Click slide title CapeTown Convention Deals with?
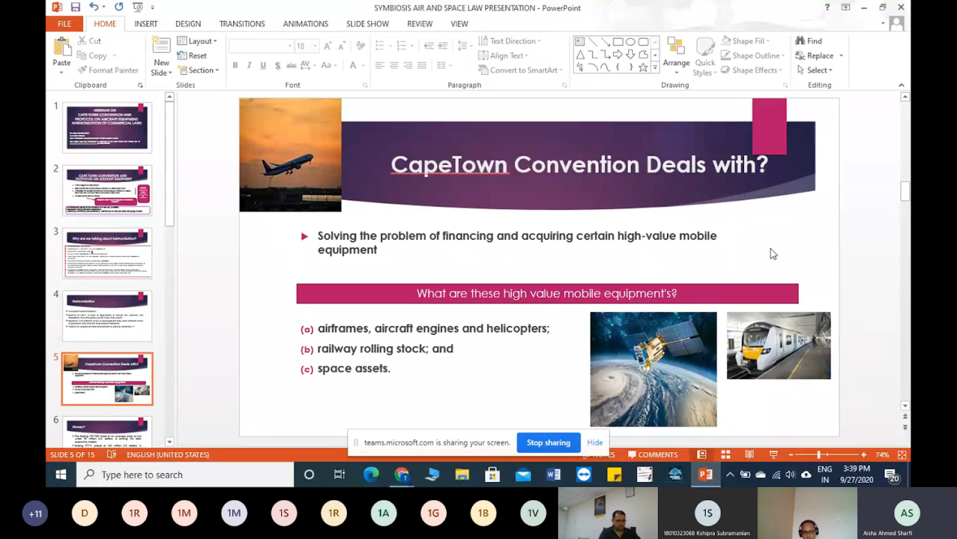957x539 pixels. point(579,165)
